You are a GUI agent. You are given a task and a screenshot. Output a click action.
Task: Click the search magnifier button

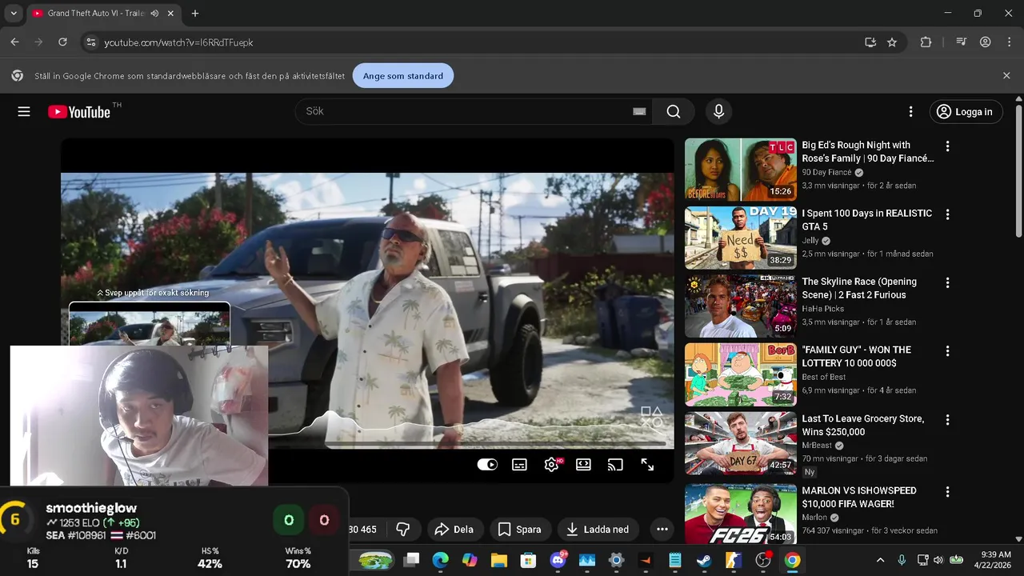pos(674,111)
